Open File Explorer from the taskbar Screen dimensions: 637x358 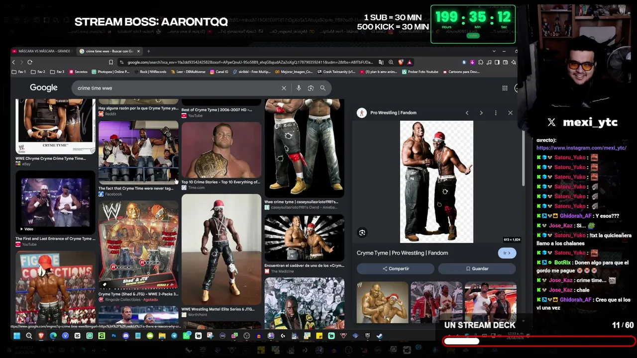point(162,336)
